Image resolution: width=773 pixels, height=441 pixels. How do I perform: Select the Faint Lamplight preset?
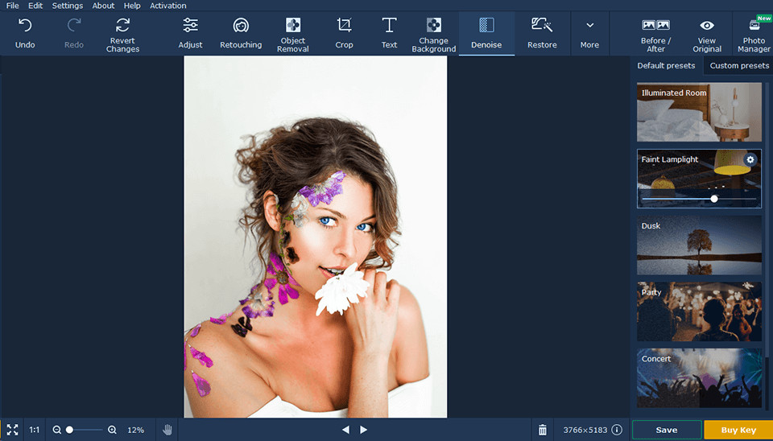click(699, 179)
